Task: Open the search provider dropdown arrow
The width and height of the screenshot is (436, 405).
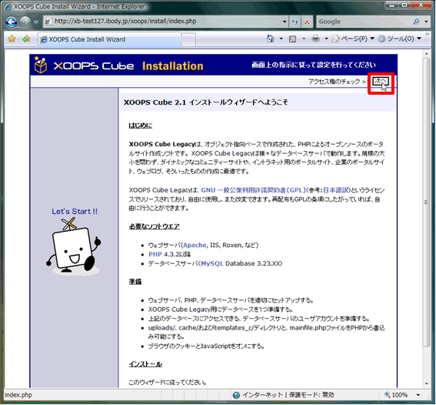Action: (426, 22)
